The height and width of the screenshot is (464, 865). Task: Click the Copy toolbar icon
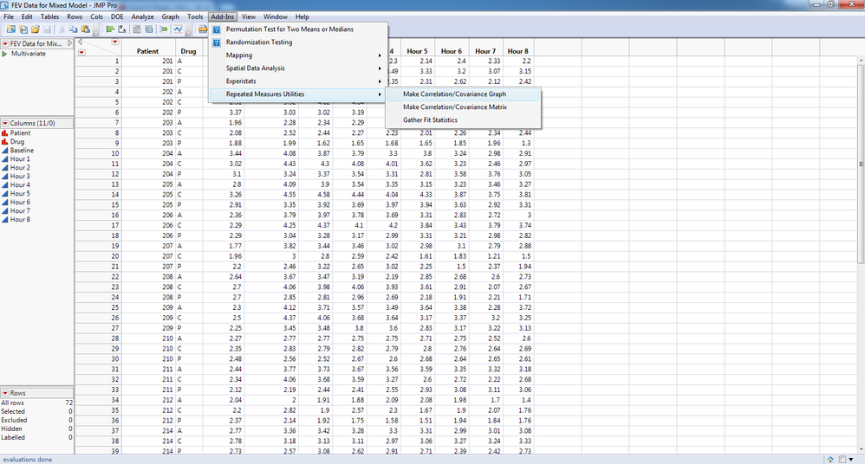(x=73, y=29)
